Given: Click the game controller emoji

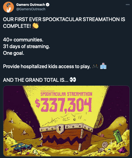Looking at the screenshot, I should pos(95,66).
